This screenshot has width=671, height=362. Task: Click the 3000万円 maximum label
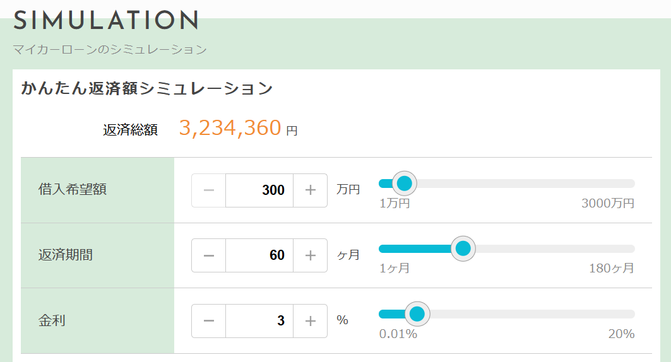(607, 204)
